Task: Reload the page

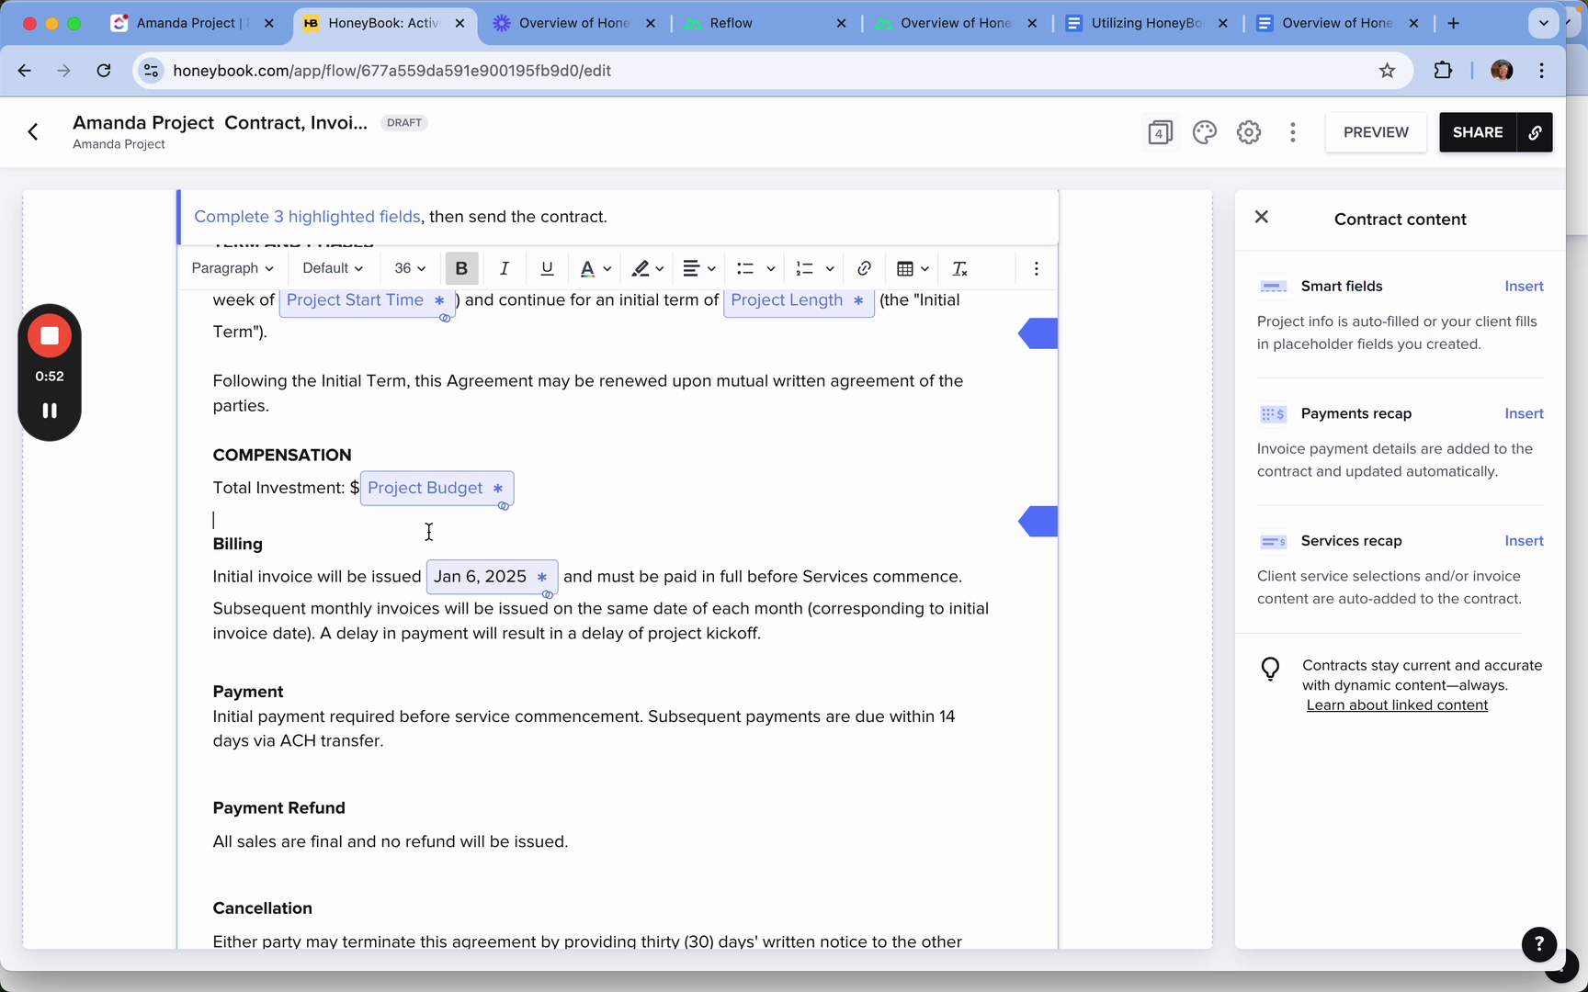Action: coord(104,71)
